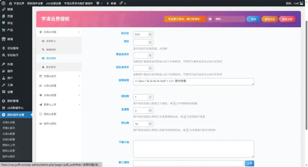The image size is (308, 167).
Task: Click the paintbrush icon beside 外观
Action: (x=4, y=64)
